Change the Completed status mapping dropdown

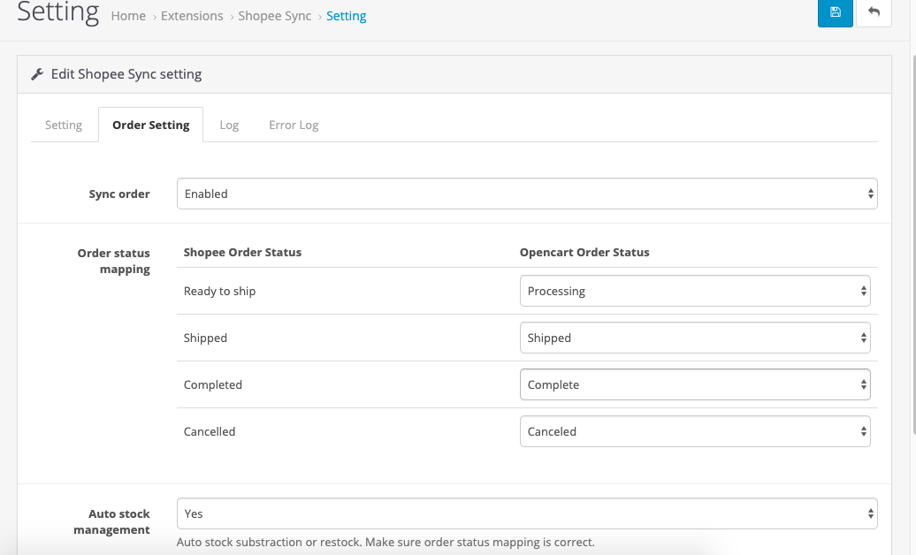[x=695, y=384]
